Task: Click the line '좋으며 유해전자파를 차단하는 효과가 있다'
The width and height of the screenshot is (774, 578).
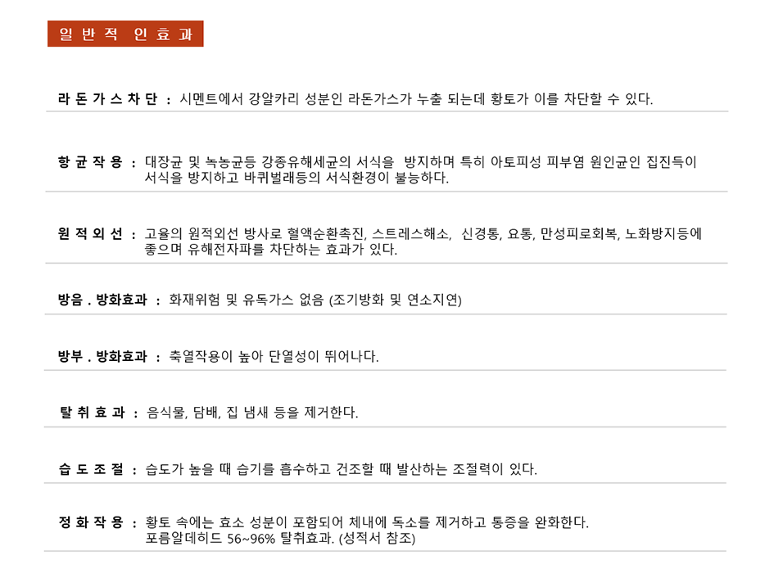Action: tap(271, 249)
